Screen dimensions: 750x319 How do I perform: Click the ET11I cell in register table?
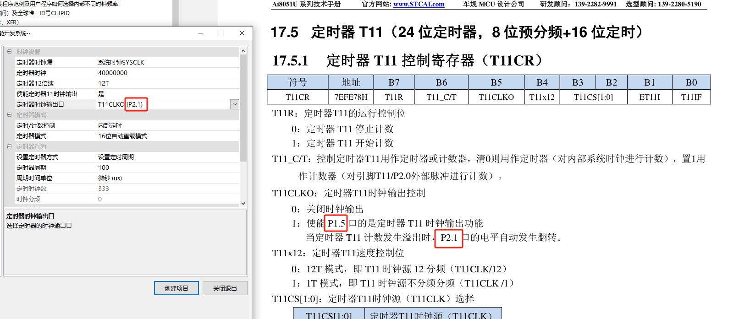tap(650, 97)
